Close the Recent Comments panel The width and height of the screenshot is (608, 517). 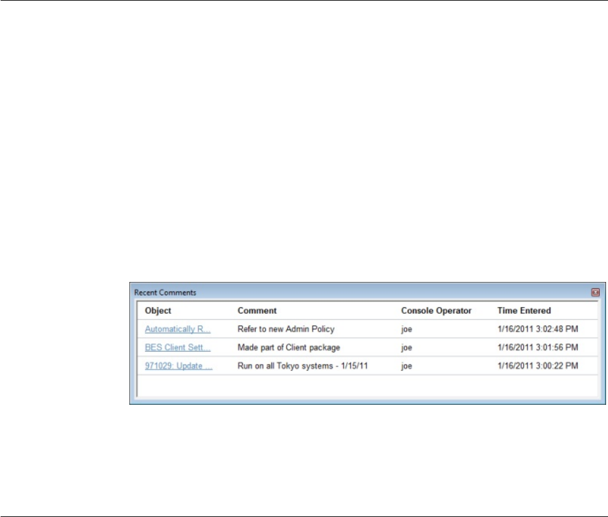point(595,292)
